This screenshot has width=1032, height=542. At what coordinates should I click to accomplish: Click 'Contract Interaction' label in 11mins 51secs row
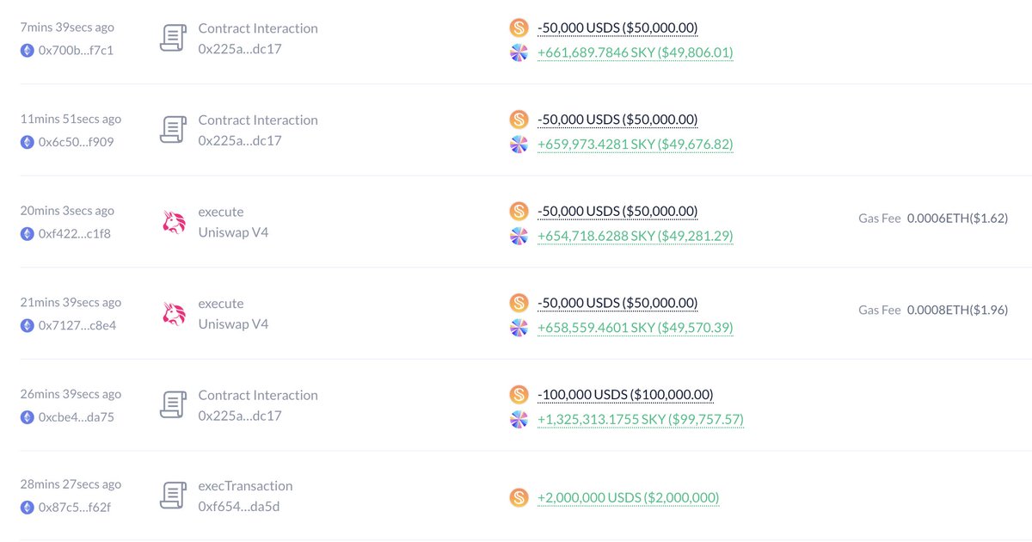[x=258, y=120]
